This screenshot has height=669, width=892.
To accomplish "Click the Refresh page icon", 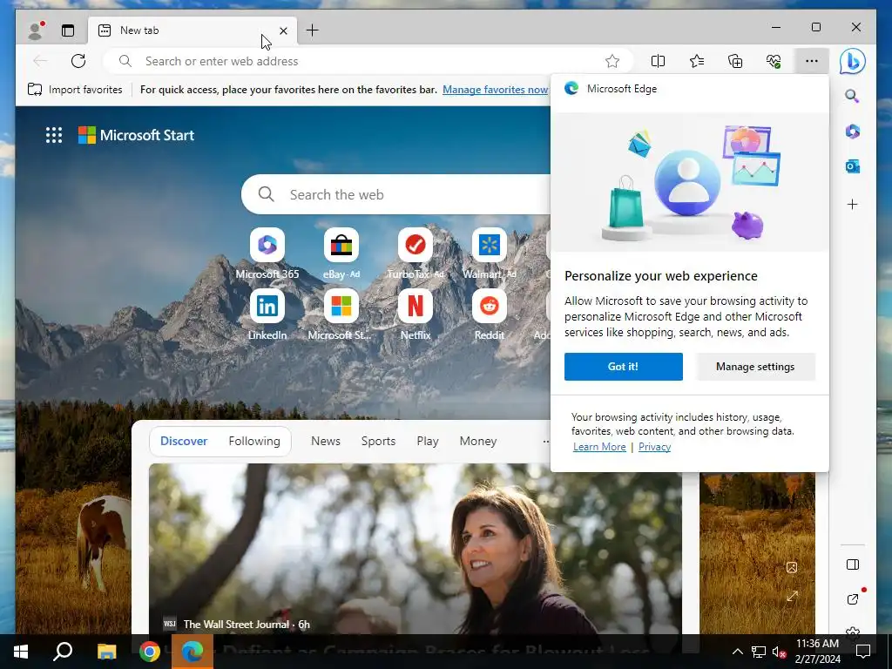I will (x=78, y=61).
